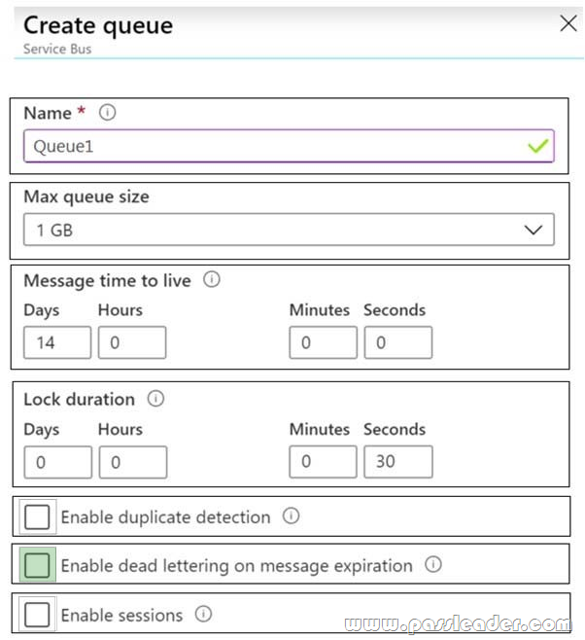Open the Max queue size dropdown
The image size is (585, 640).
pos(289,230)
